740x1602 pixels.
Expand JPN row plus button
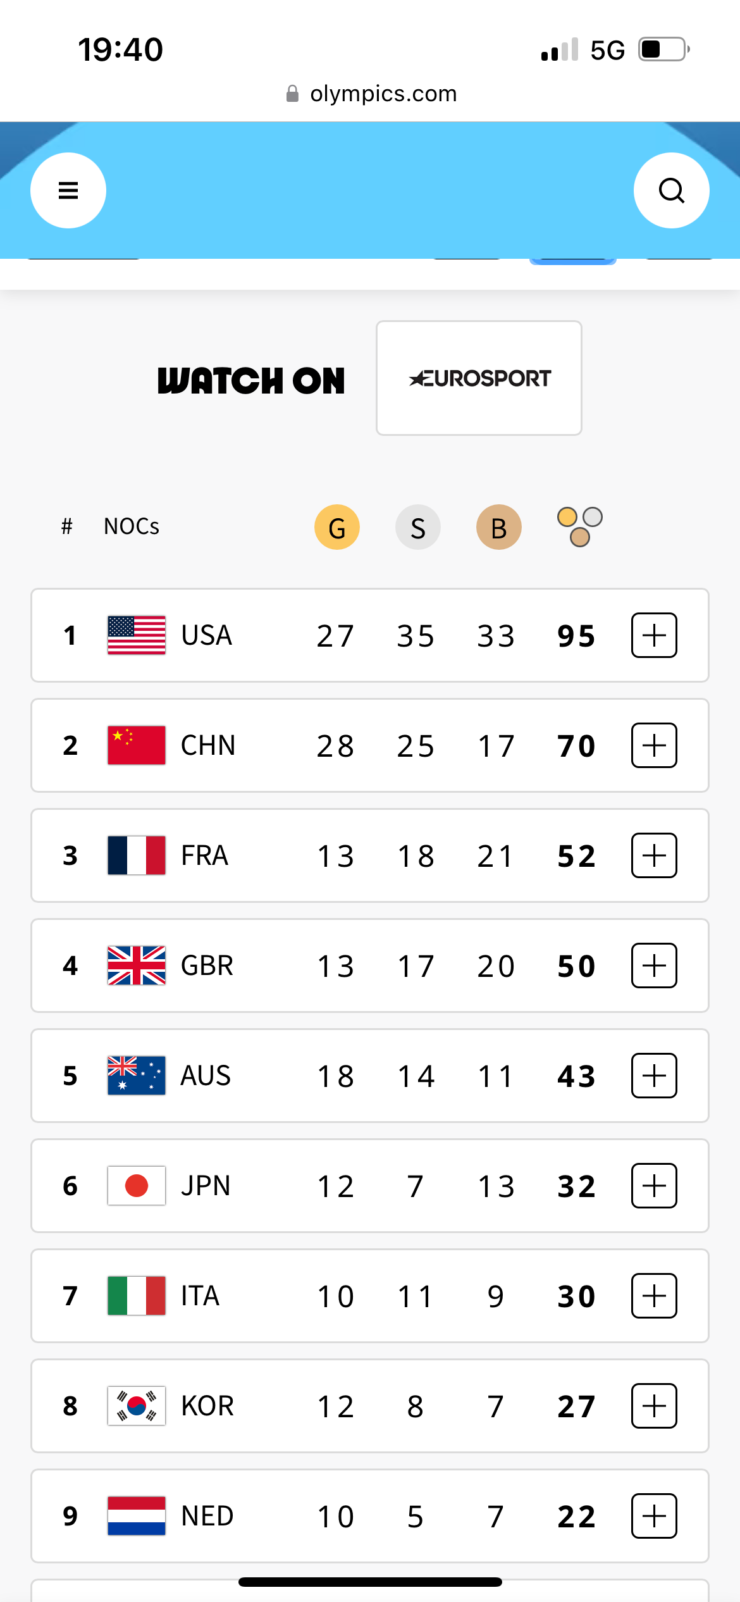[654, 1186]
